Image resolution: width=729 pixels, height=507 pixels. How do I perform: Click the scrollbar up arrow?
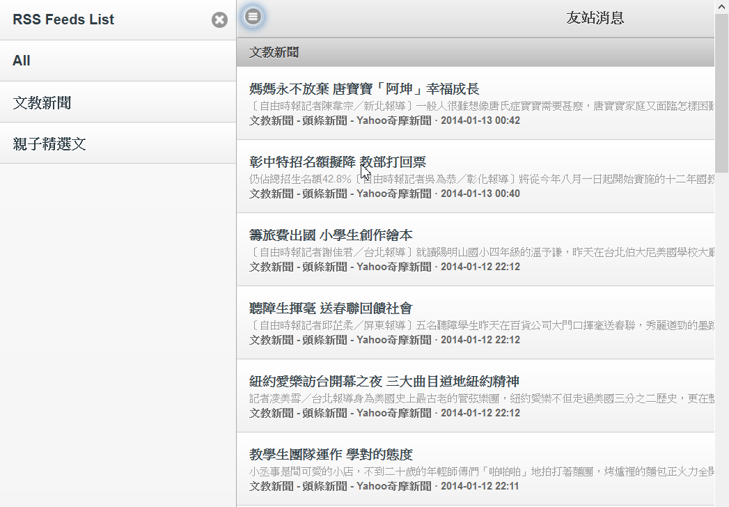tap(721, 6)
